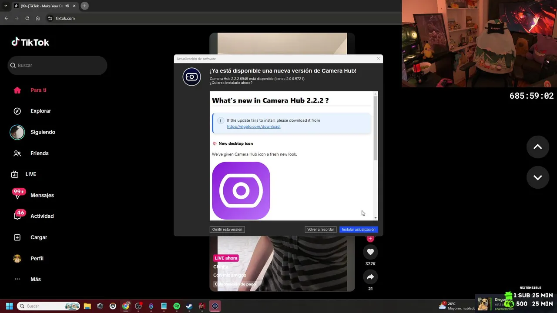557x313 pixels.
Task: Open Friends in TikTok sidebar
Action: click(x=39, y=153)
